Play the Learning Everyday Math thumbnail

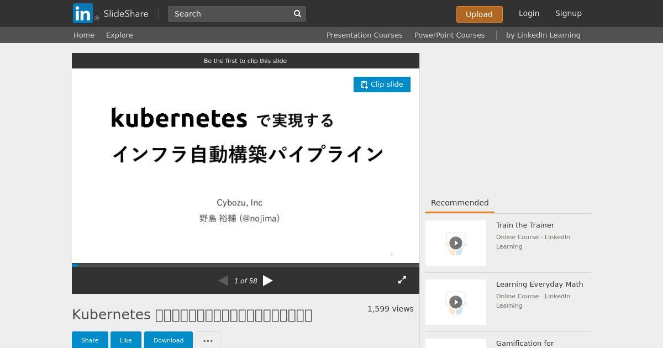456,302
